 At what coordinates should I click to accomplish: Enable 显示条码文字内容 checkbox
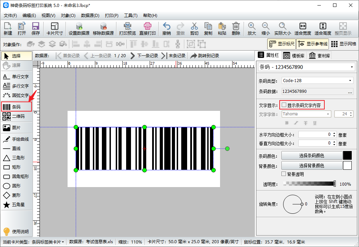[x=284, y=105]
